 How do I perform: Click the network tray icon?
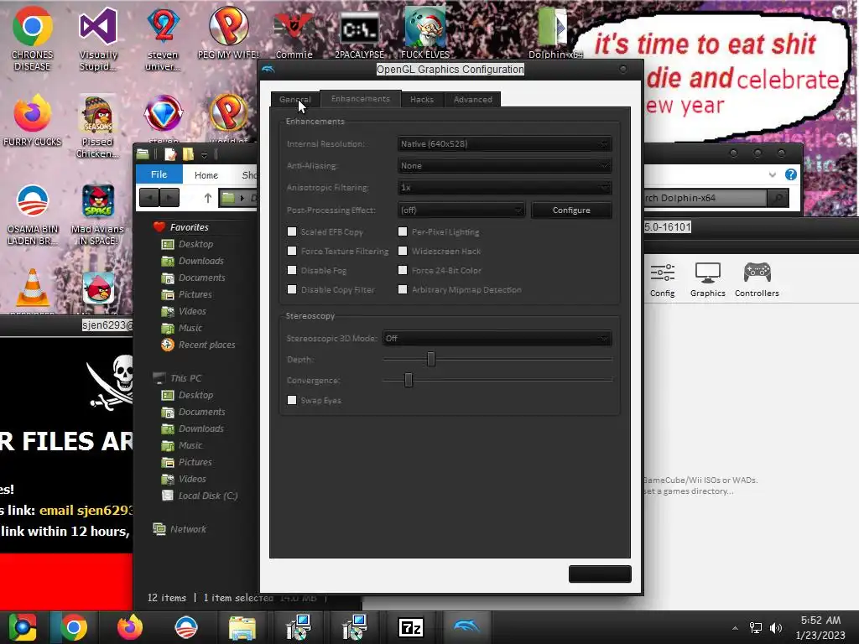click(x=756, y=628)
